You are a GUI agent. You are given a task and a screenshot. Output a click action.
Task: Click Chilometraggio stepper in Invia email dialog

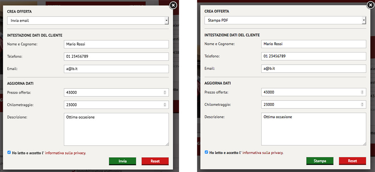(165, 105)
